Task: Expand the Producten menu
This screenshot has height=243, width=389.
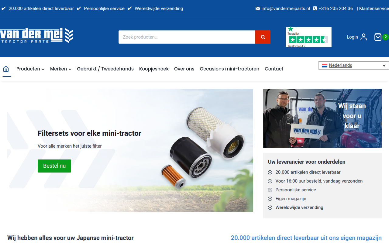Action: (30, 69)
